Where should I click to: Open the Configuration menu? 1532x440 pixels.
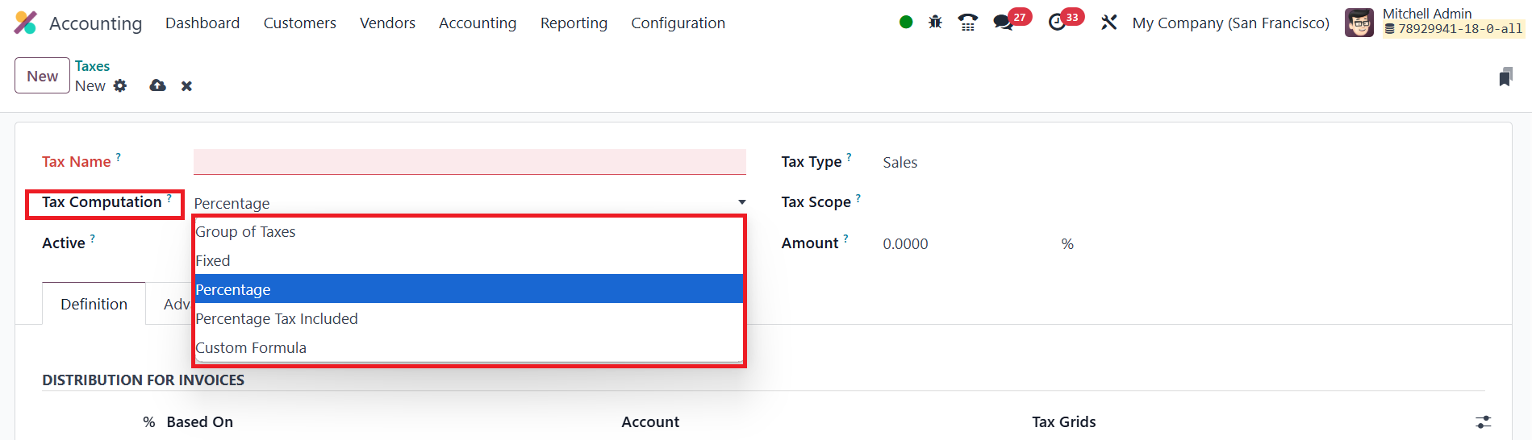pos(678,23)
